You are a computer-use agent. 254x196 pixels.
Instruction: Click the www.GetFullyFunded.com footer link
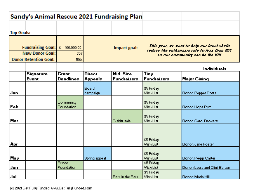pyautogui.click(x=71, y=188)
